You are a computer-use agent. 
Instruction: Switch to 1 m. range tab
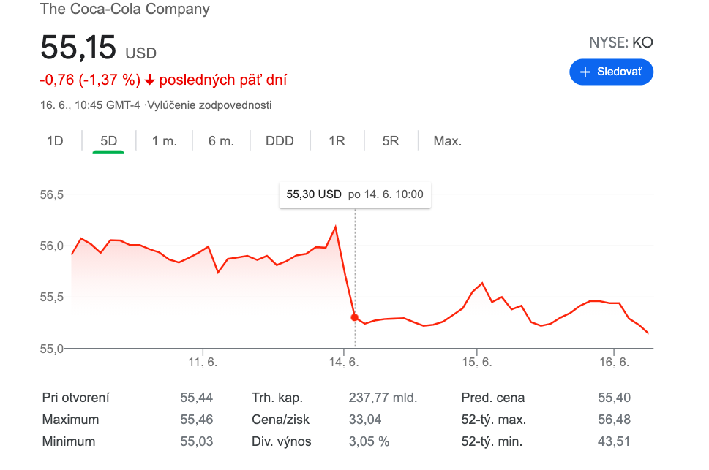165,141
